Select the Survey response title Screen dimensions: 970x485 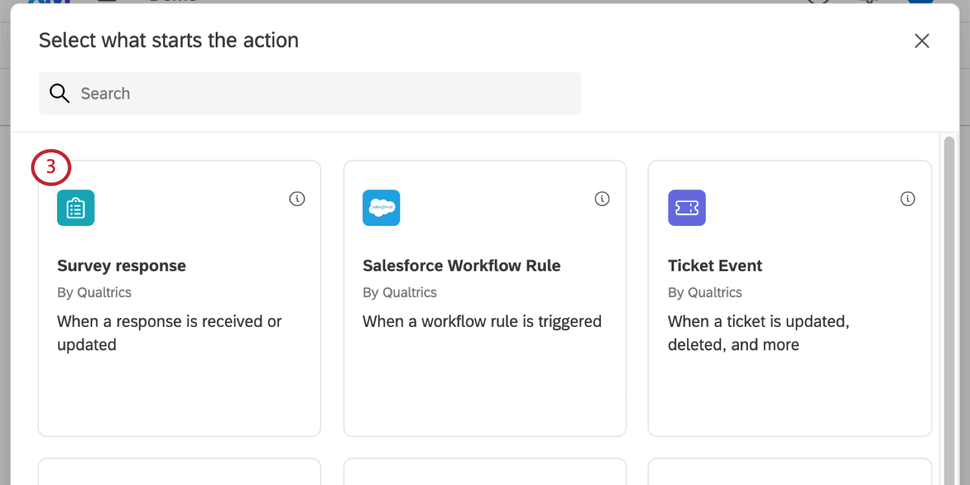tap(122, 265)
